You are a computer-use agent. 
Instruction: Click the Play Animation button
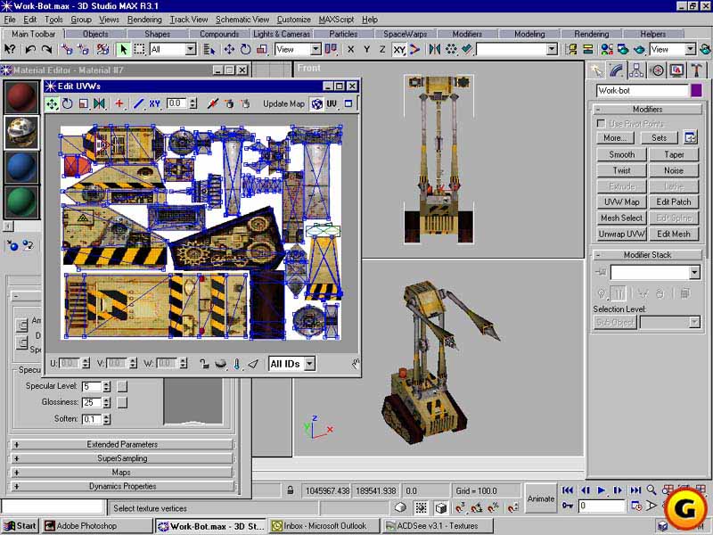[x=601, y=490]
